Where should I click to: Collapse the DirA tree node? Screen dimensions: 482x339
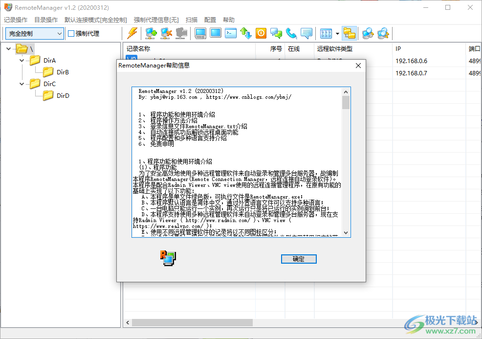(22, 60)
